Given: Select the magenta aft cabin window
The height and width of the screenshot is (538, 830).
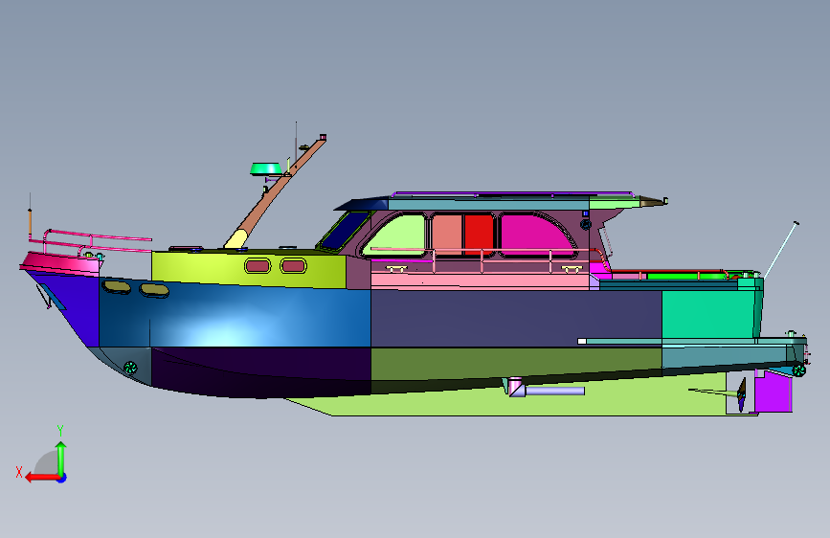Looking at the screenshot, I should 534,235.
